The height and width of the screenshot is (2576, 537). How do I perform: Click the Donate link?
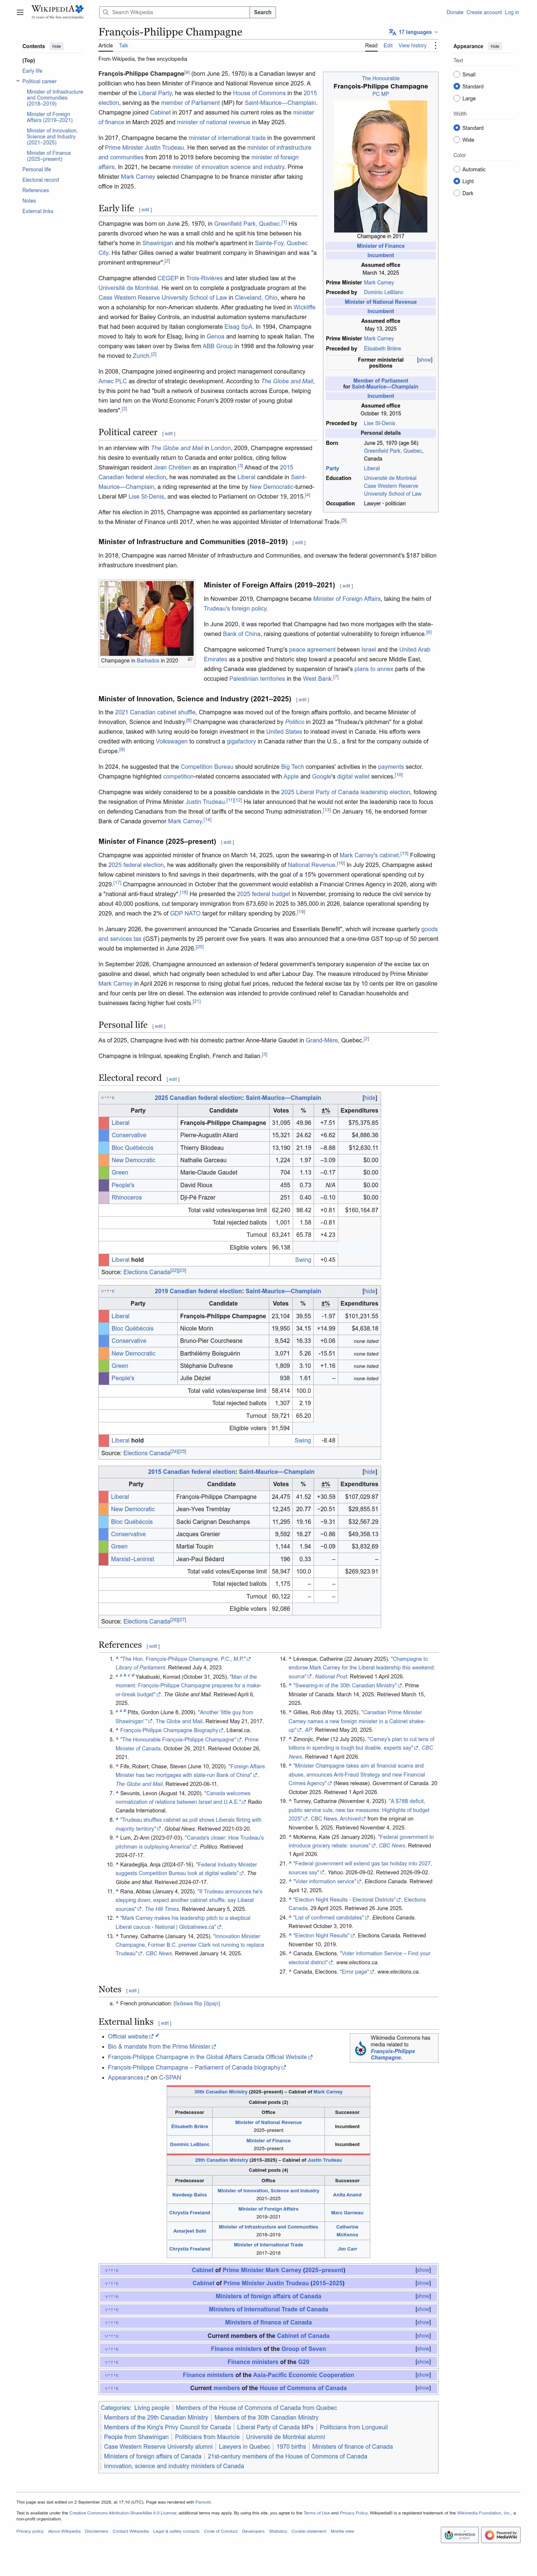tap(455, 12)
